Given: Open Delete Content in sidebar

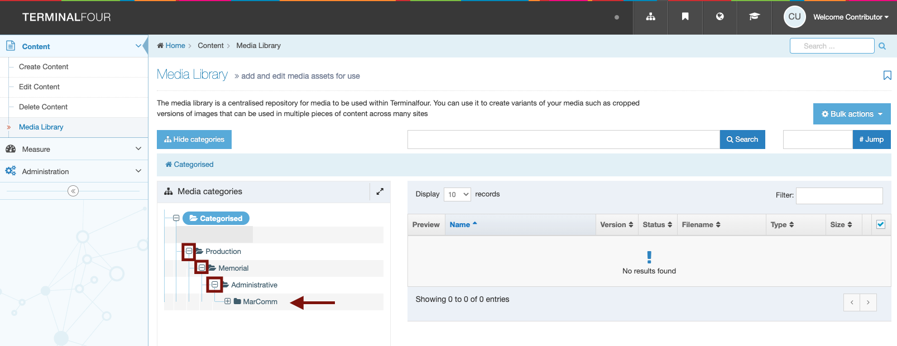Looking at the screenshot, I should [43, 107].
